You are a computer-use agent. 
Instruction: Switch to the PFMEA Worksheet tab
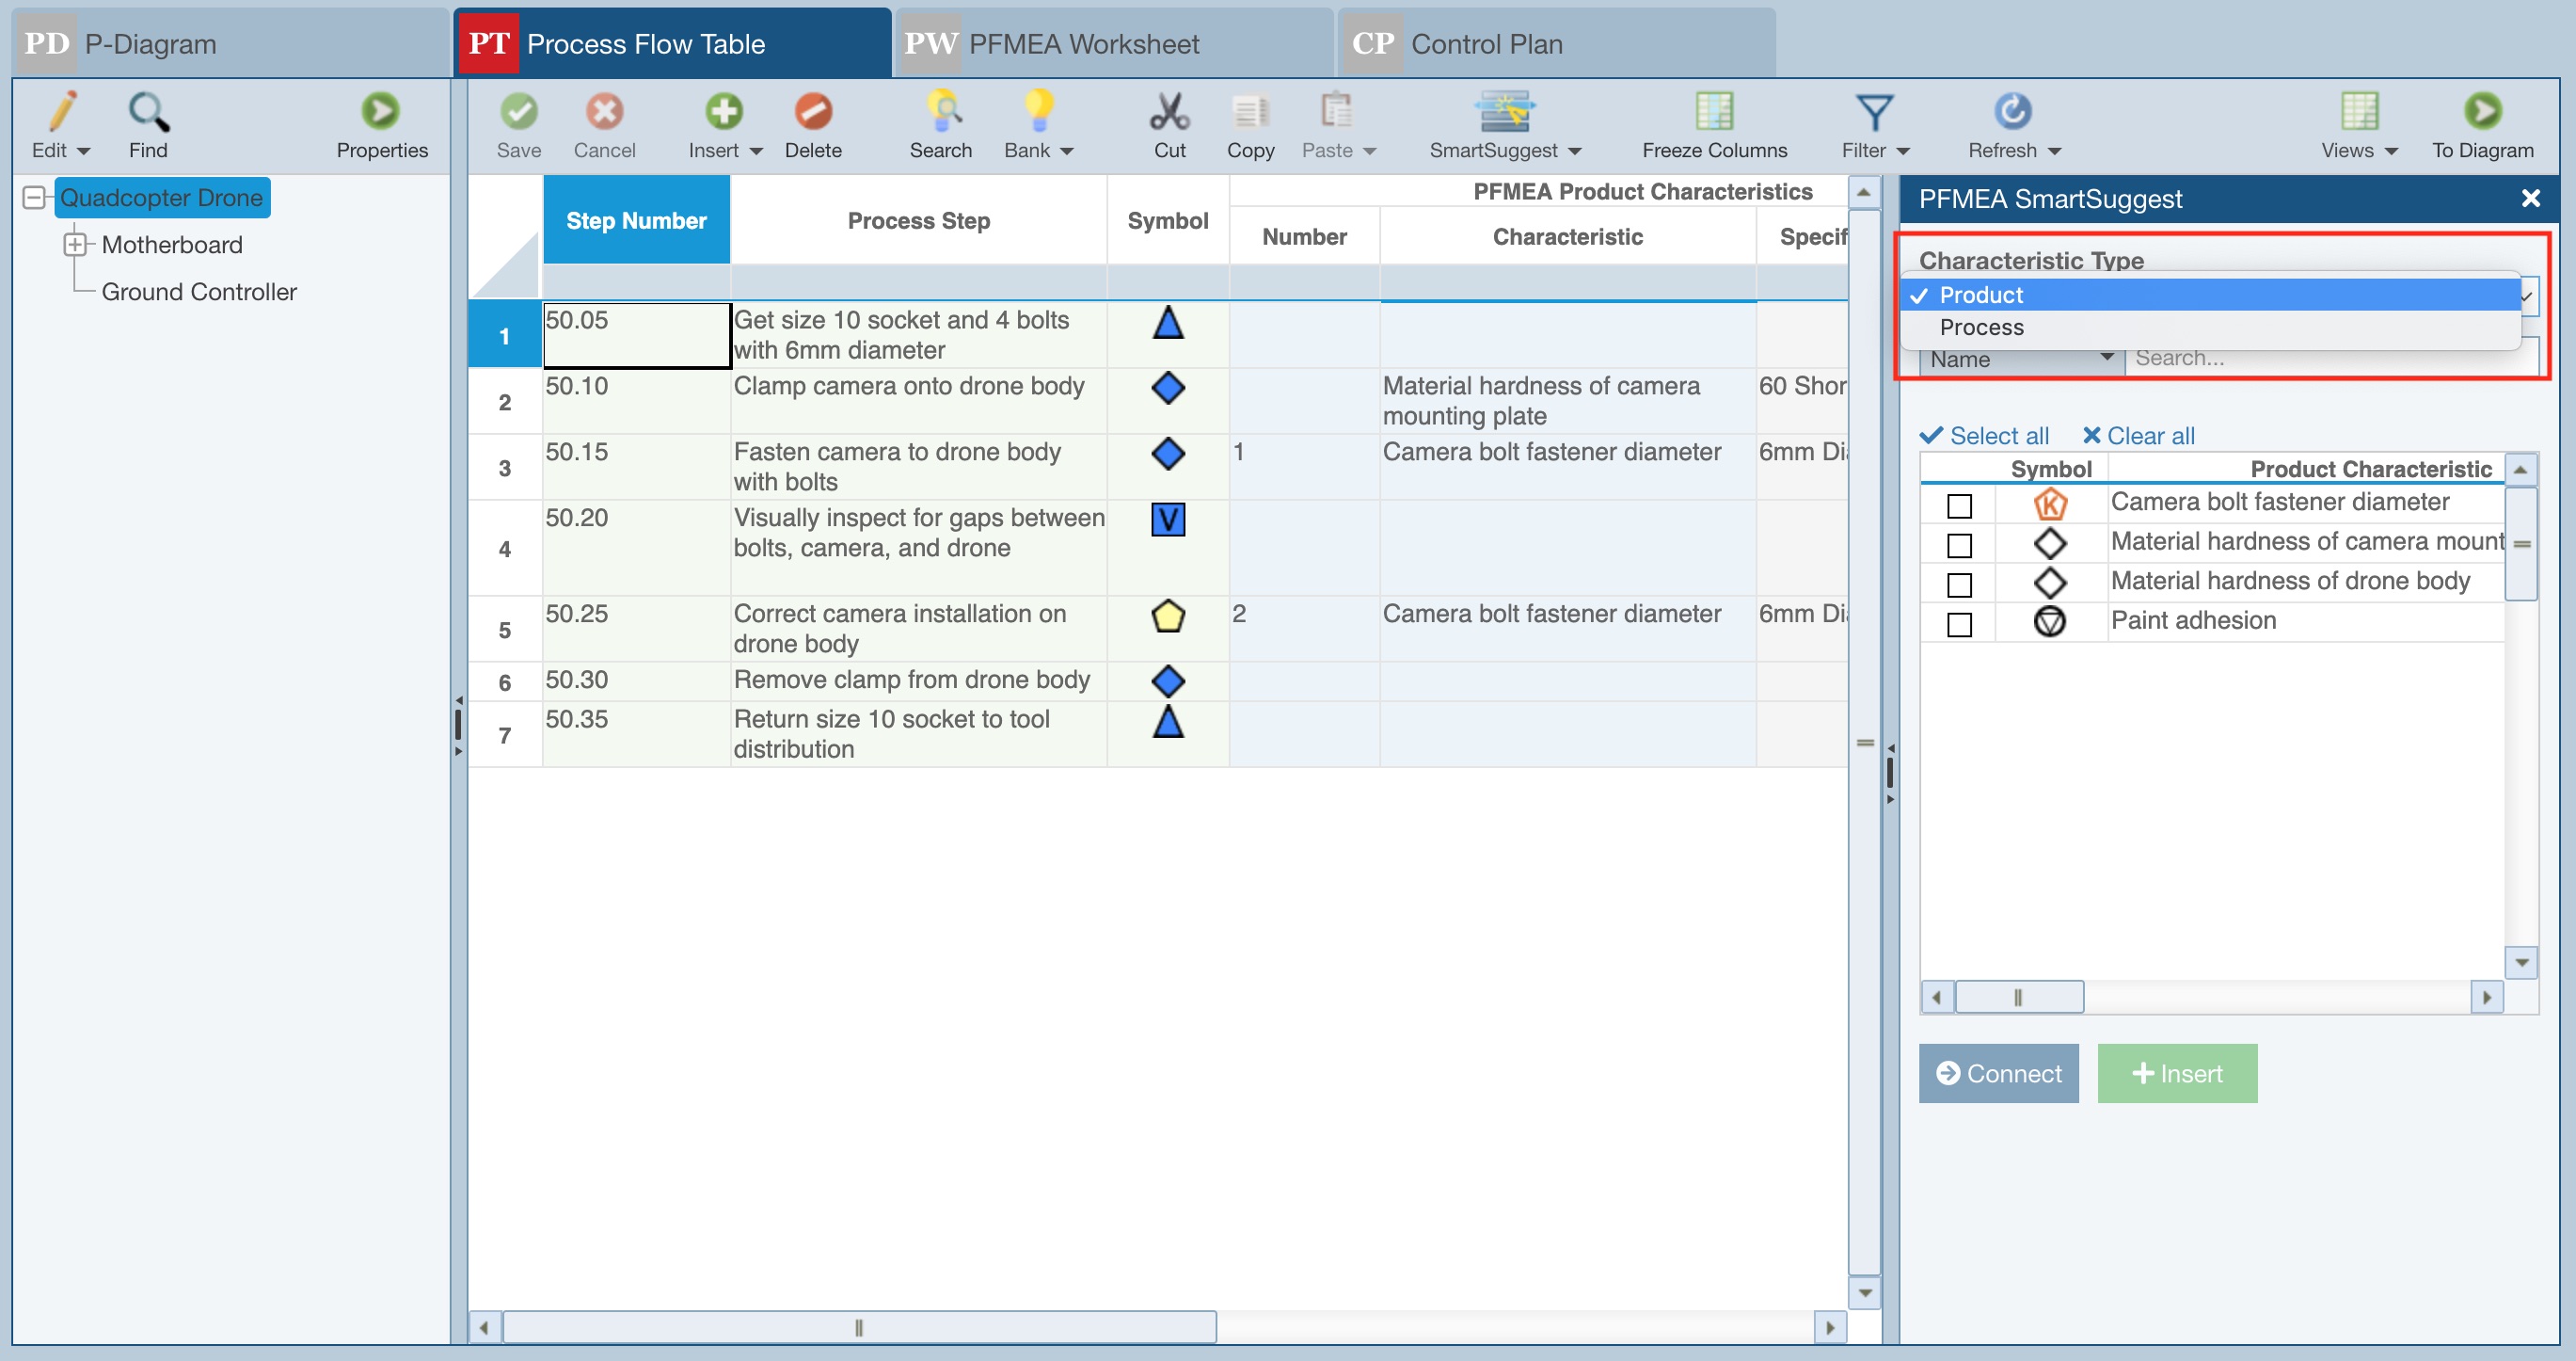tap(1083, 44)
